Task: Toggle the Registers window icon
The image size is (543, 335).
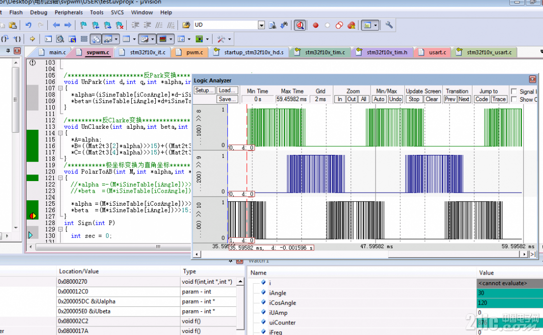Action: [x=84, y=39]
